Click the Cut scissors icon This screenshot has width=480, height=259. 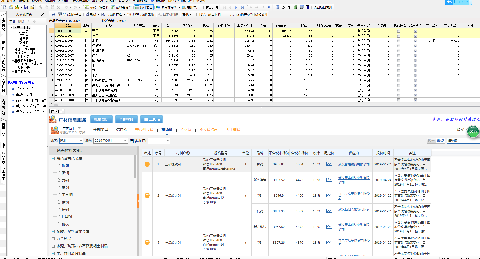click(41, 7)
